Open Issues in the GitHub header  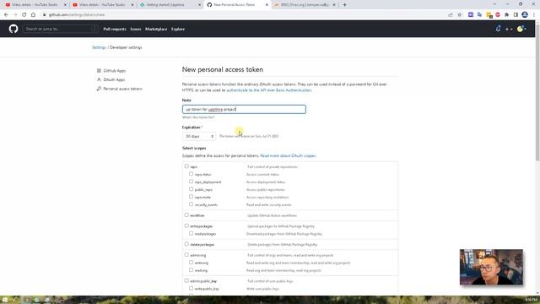click(x=136, y=30)
